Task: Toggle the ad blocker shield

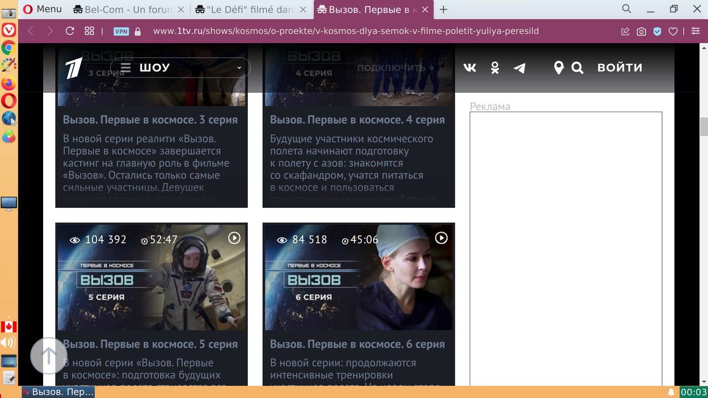Action: [657, 32]
